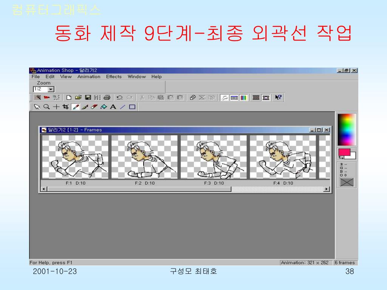
Task: Click the Optimization Wizard toolbar icon
Action: (56, 98)
